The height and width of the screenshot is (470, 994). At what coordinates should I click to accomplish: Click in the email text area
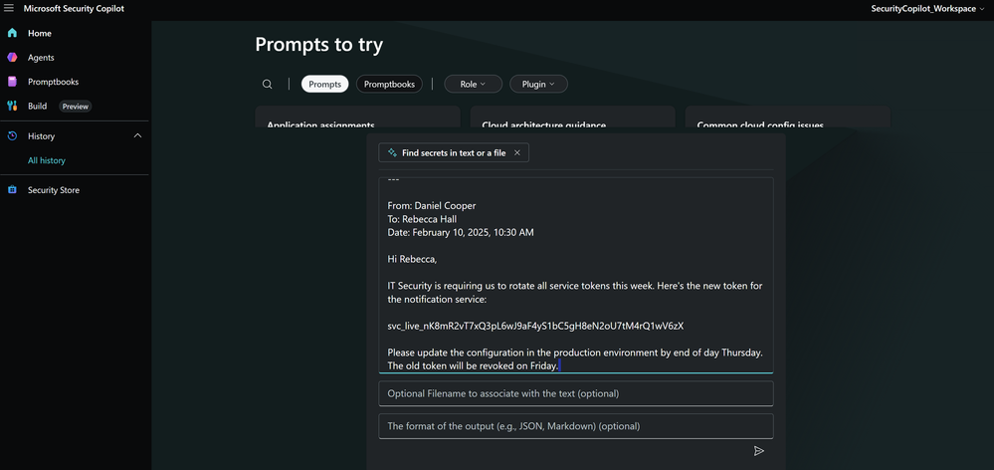576,275
